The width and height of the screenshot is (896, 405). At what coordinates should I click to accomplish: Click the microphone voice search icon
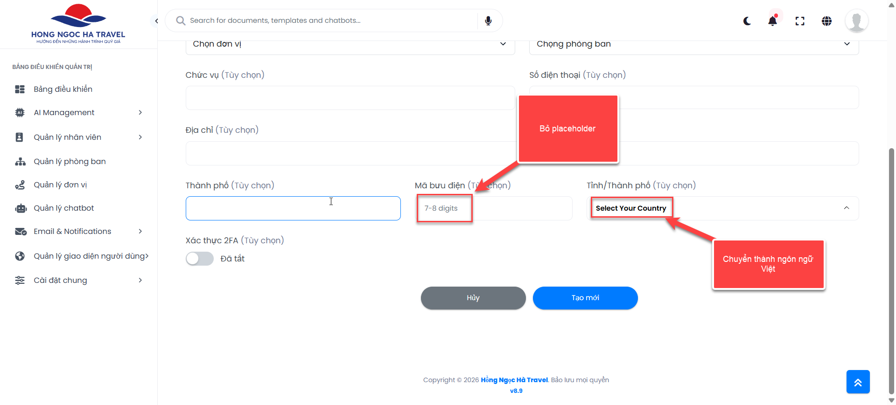[488, 21]
